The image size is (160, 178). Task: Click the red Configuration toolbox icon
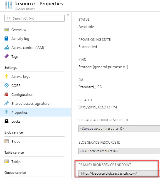6,94
